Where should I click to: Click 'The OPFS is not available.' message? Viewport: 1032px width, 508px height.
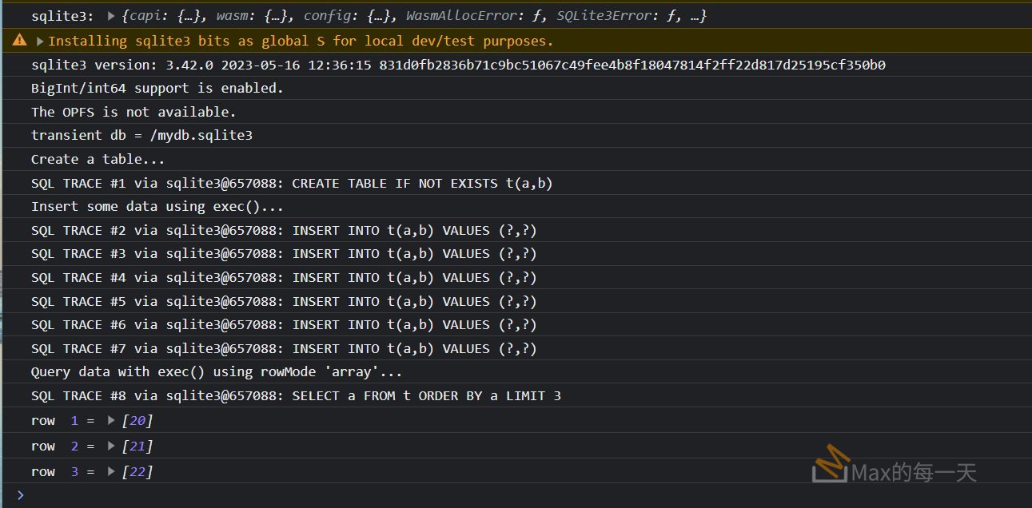133,112
